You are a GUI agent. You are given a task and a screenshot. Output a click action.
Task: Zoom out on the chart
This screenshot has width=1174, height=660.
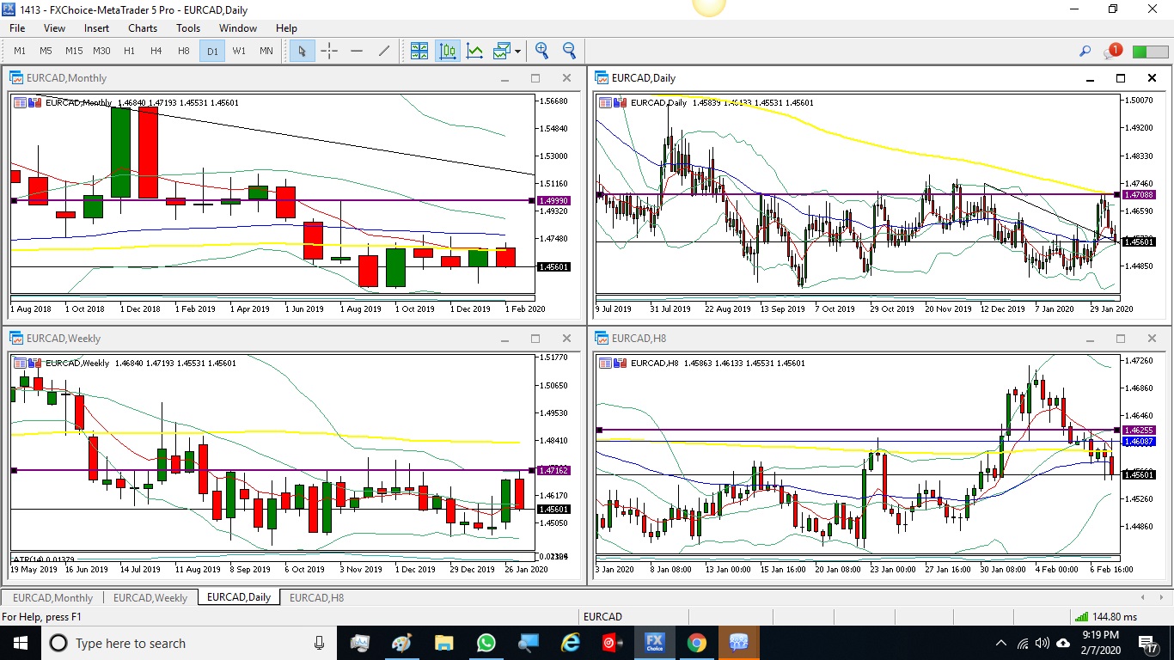coord(569,51)
